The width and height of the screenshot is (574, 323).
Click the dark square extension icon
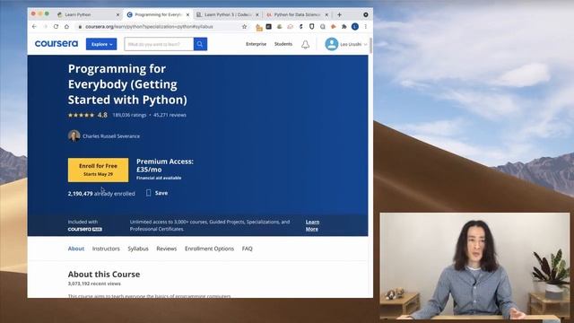tap(269, 26)
